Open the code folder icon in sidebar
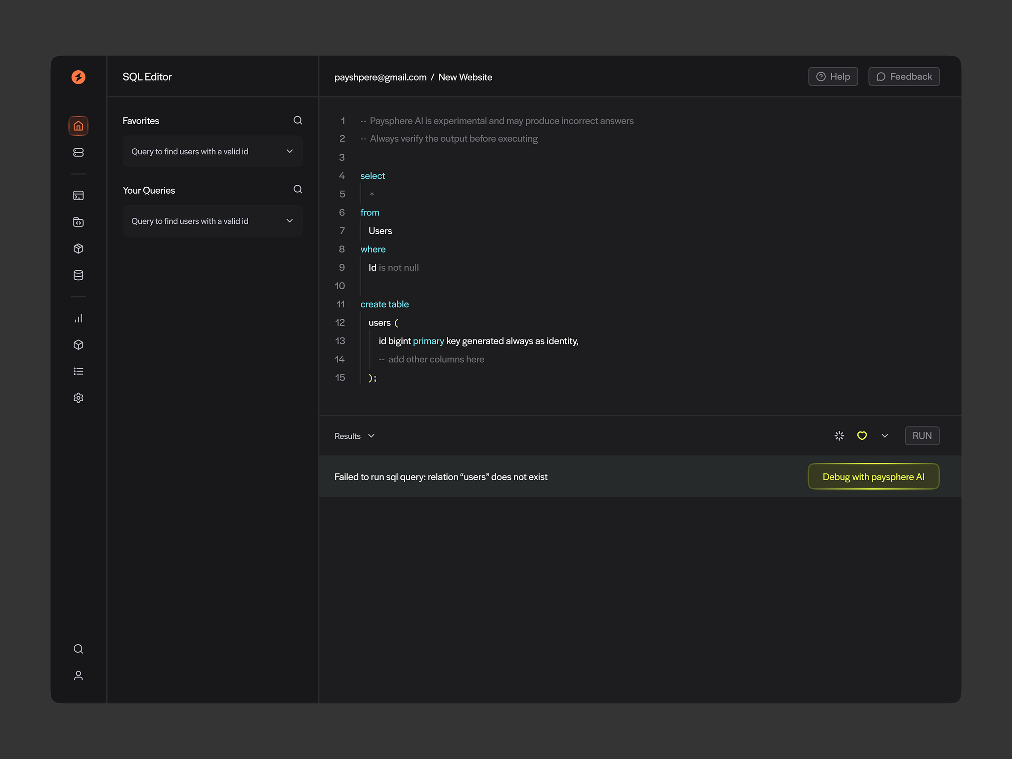This screenshot has width=1012, height=759. pyautogui.click(x=78, y=222)
